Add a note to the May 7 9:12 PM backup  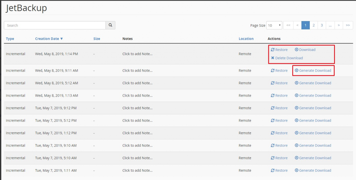click(137, 108)
